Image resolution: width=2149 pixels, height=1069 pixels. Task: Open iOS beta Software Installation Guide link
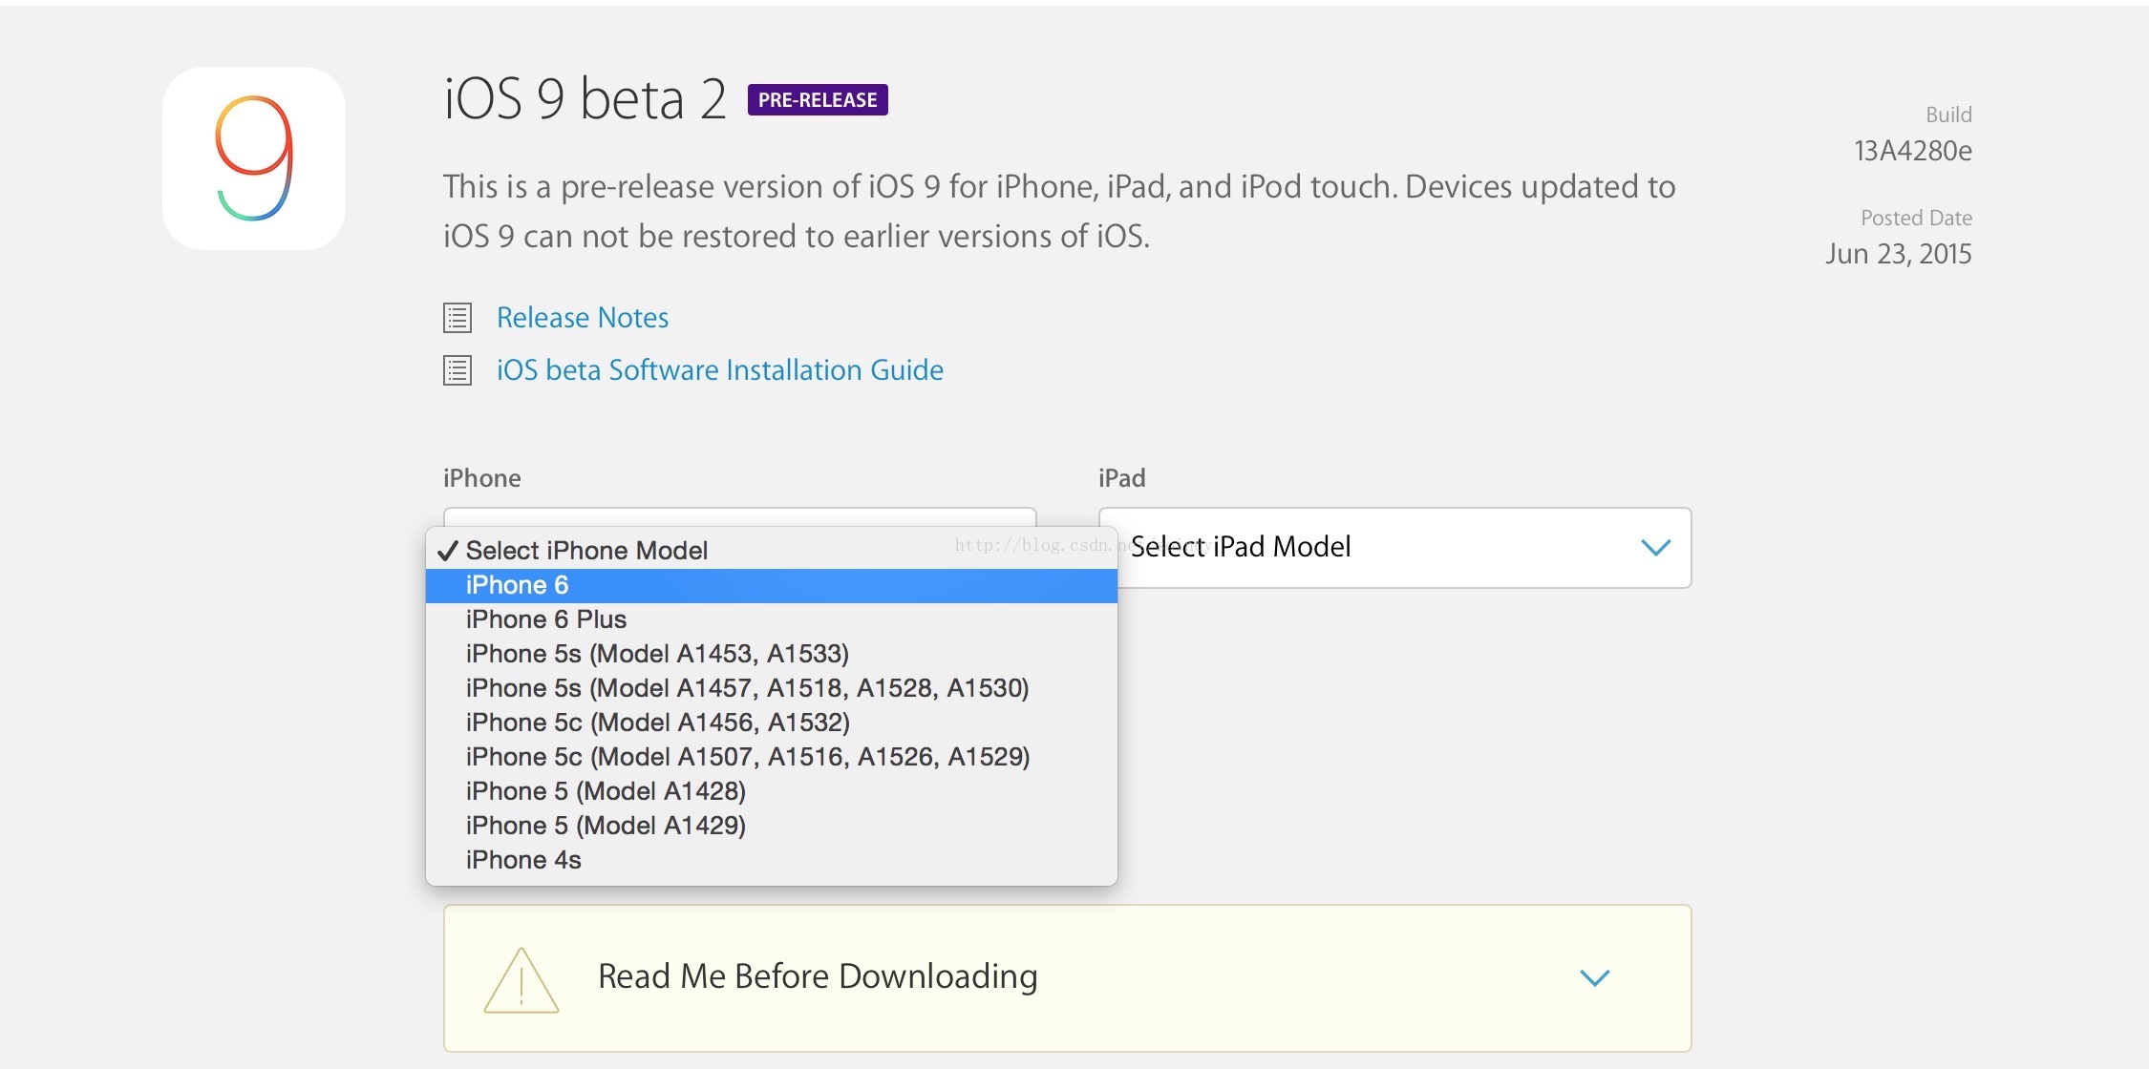[720, 370]
